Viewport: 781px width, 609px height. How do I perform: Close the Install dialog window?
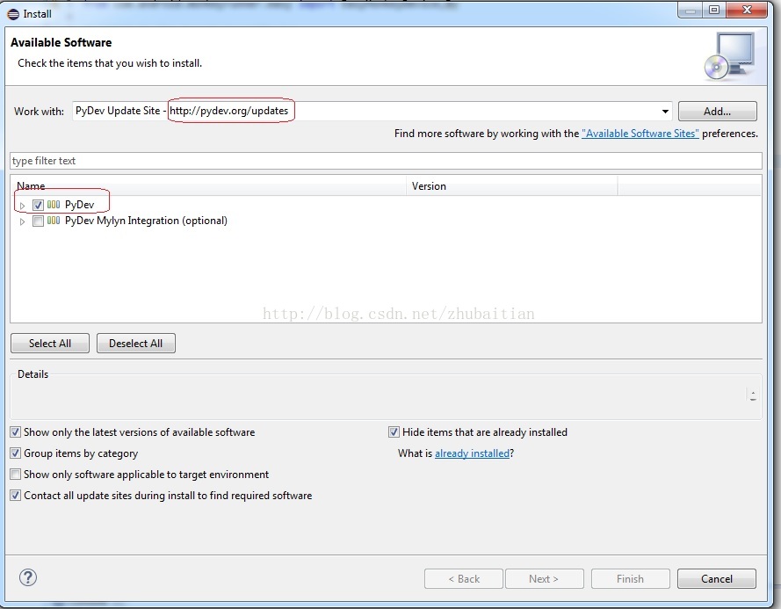coord(747,10)
